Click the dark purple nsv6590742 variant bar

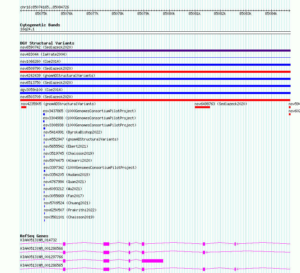tap(155, 51)
